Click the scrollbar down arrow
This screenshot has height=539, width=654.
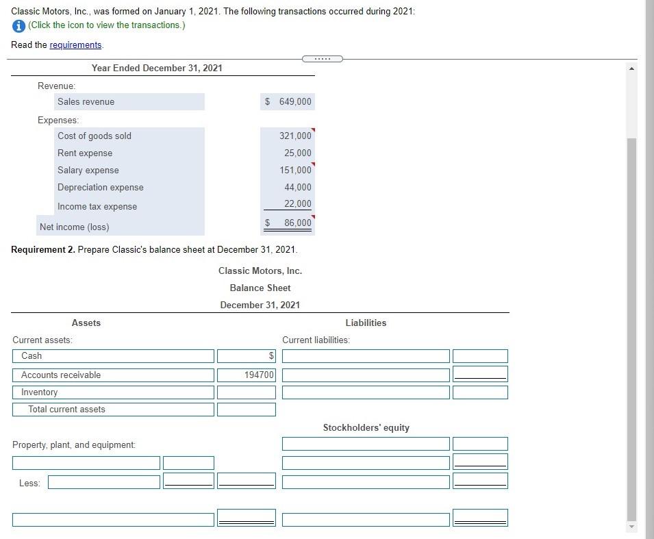[631, 527]
